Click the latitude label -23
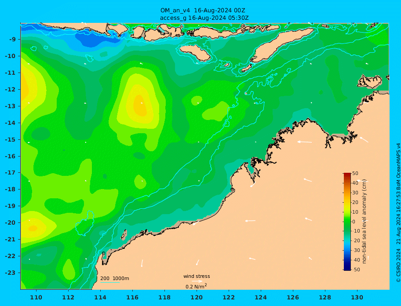Image resolution: width=401 pixels, height=306 pixels. coord(10,273)
